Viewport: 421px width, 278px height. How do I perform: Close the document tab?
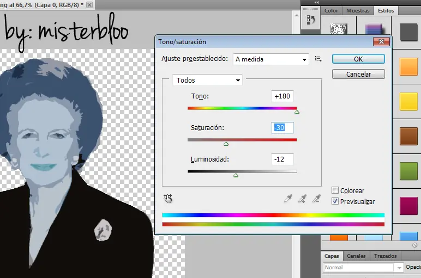[x=89, y=5]
